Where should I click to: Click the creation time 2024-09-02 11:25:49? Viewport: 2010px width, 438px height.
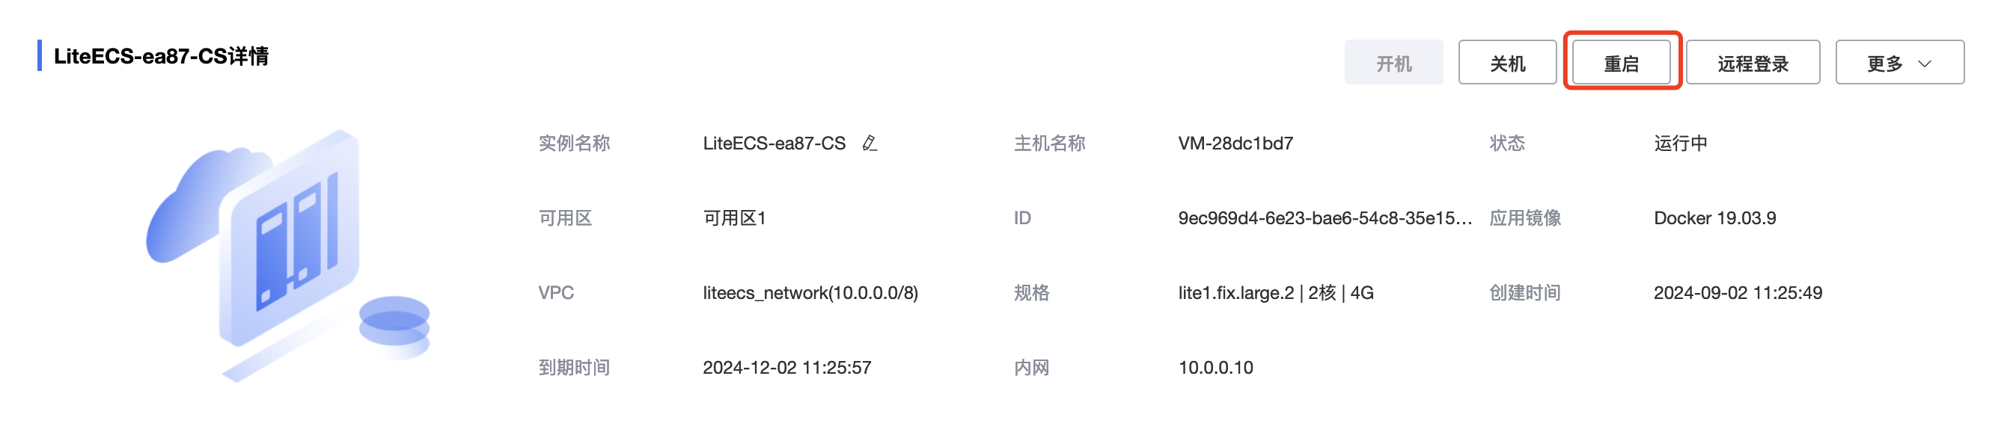pos(1738,293)
